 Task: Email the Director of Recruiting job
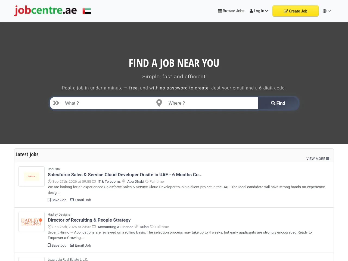point(80,245)
